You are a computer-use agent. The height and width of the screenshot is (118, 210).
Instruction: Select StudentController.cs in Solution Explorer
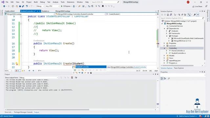point(178,53)
